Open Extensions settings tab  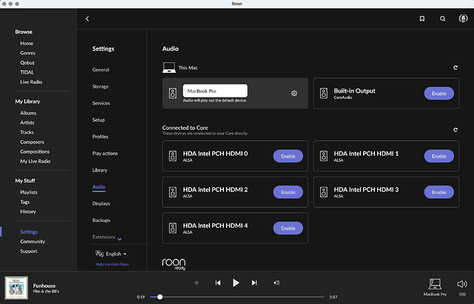tap(104, 237)
